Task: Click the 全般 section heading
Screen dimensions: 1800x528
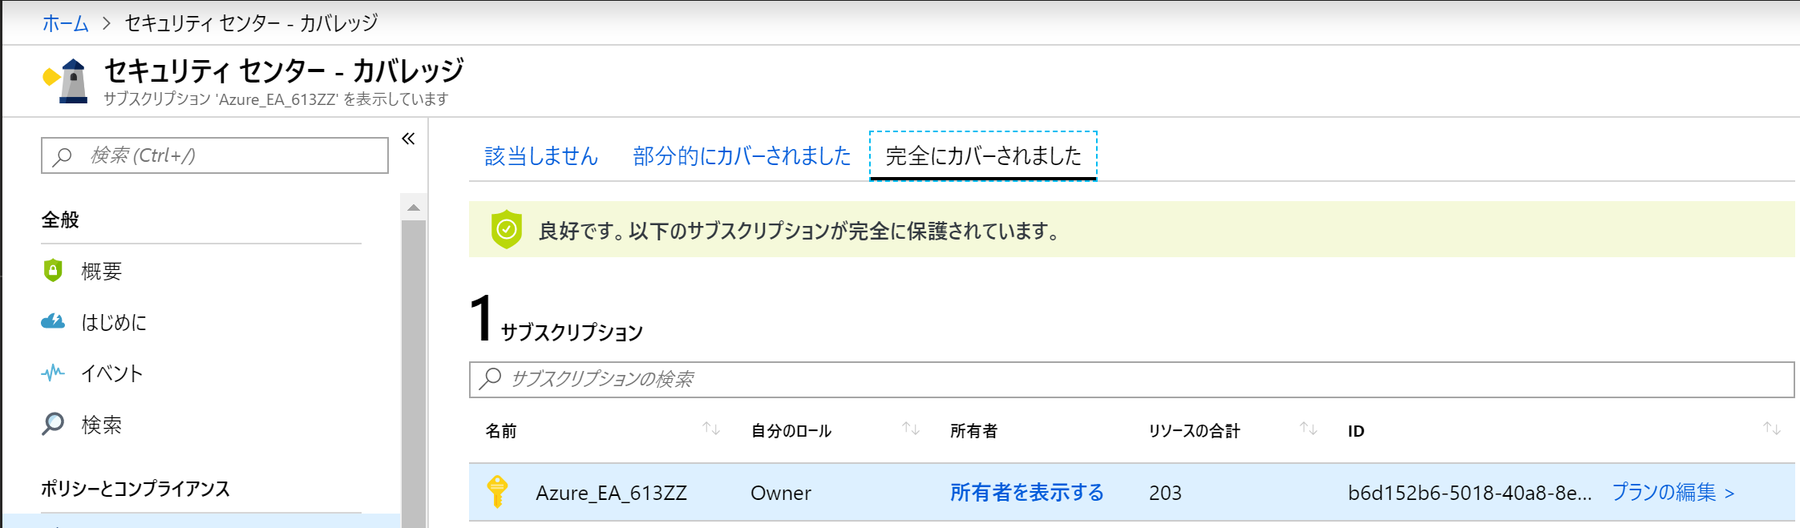Action: click(x=60, y=220)
